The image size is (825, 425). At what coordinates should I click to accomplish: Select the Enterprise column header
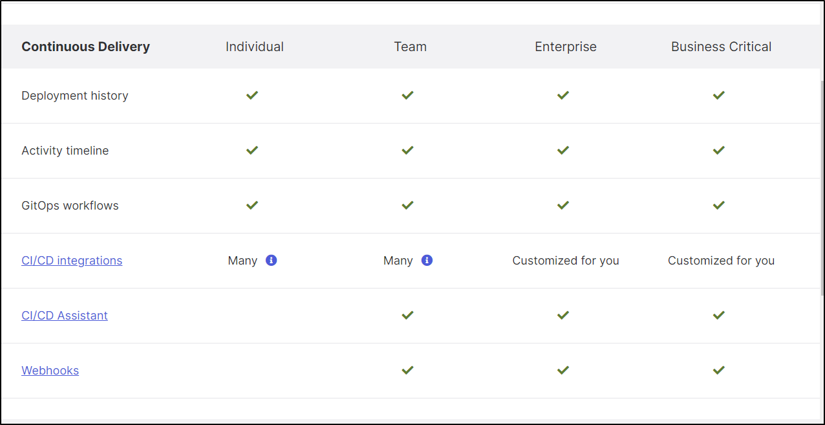(x=566, y=47)
